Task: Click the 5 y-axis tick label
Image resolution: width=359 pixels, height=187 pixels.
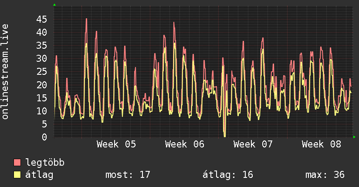Action: pyautogui.click(x=44, y=124)
